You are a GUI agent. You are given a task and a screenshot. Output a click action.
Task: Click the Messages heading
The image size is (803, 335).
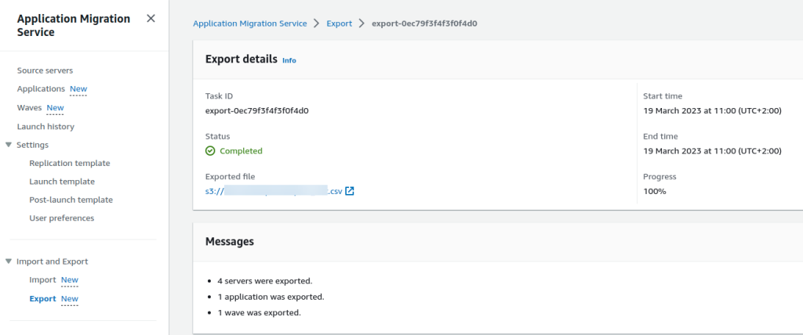tap(230, 241)
